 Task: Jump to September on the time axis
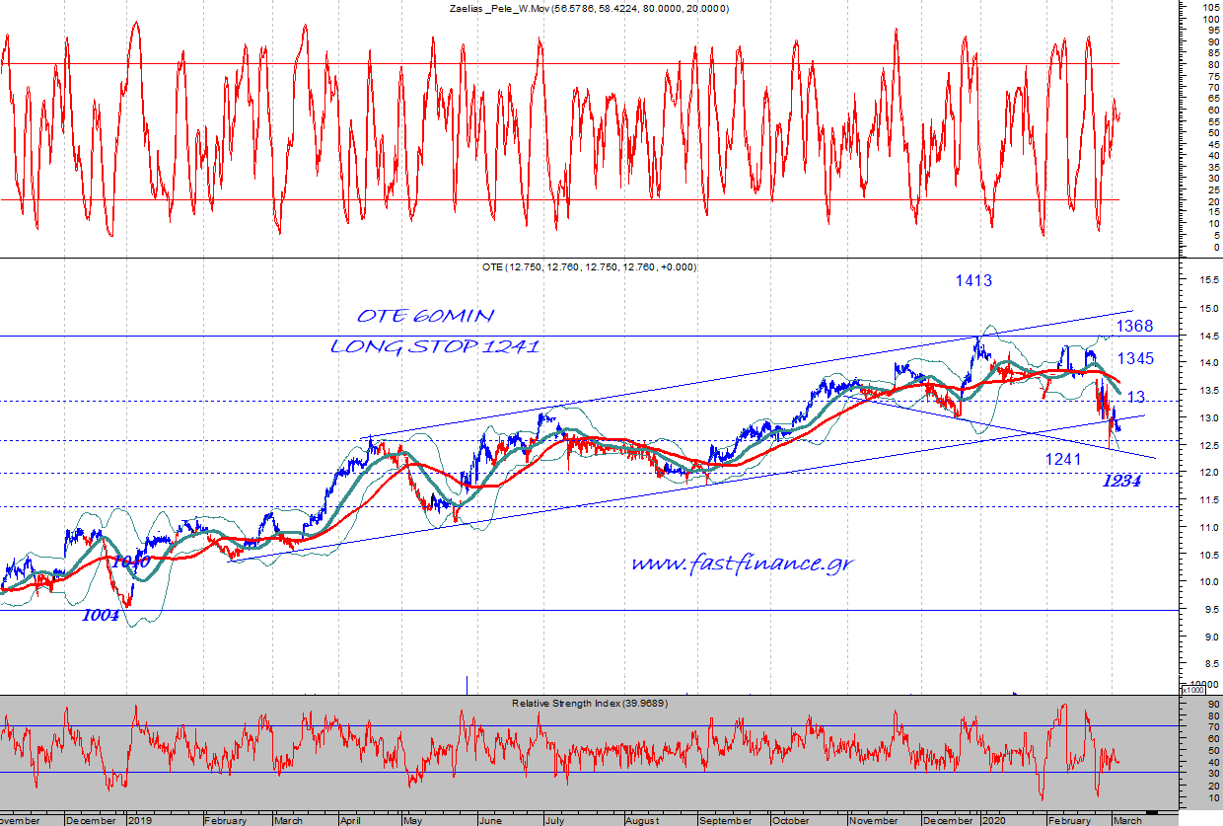coord(728,820)
